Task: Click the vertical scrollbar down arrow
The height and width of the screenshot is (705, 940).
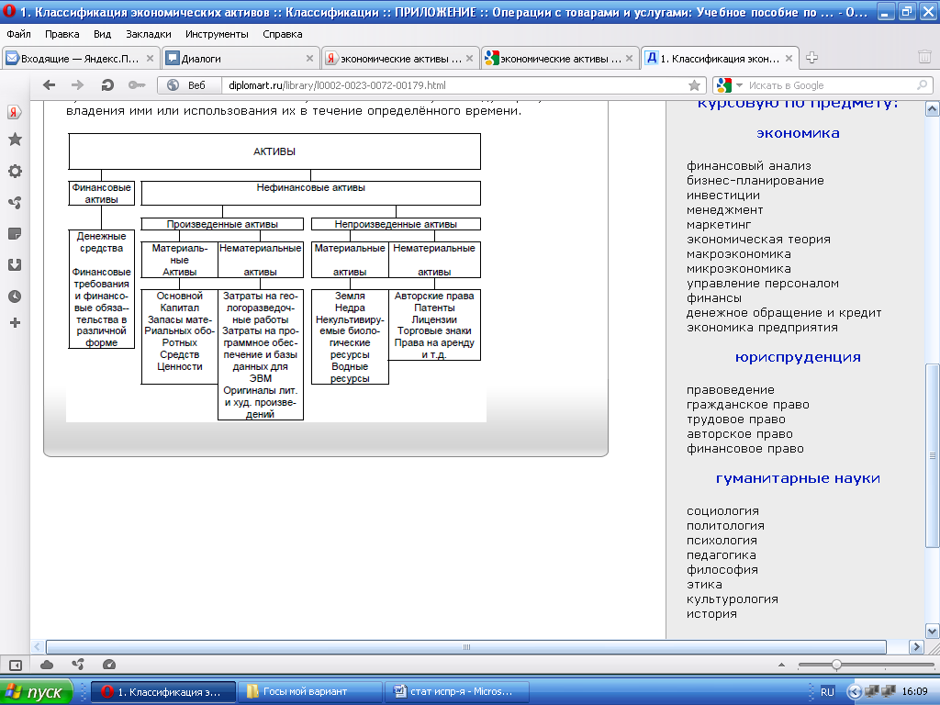Action: 933,631
